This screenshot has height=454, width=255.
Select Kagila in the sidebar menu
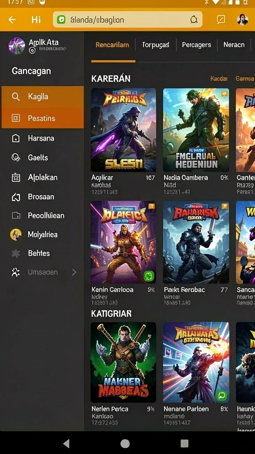(42, 96)
